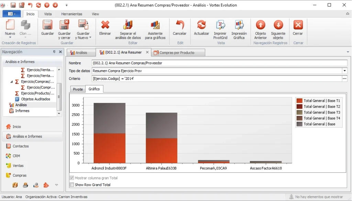Open Compras module
The image size is (352, 201).
click(33, 175)
